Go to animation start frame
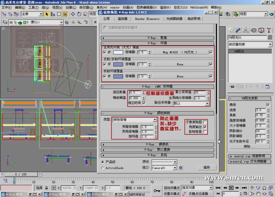Viewport: 275px width, 197px height. coord(218,188)
